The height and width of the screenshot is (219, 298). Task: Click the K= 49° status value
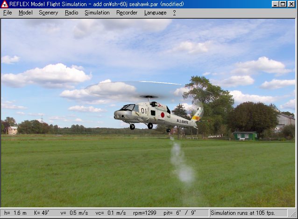(42, 213)
